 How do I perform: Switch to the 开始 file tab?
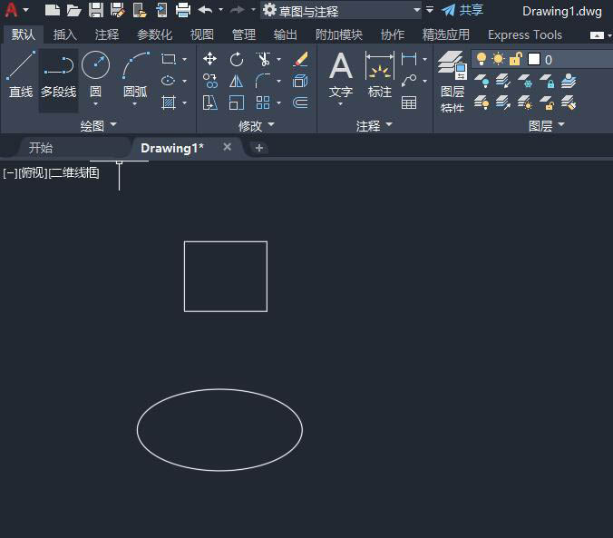[41, 148]
